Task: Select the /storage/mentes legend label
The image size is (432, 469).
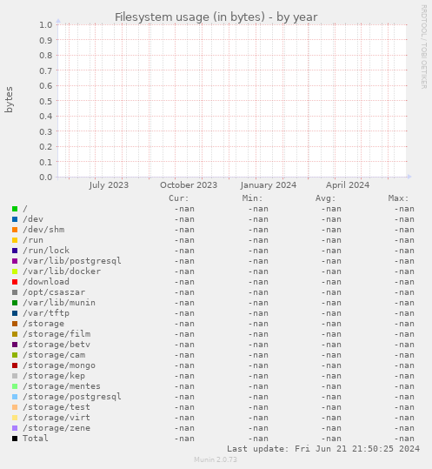Action: click(62, 386)
